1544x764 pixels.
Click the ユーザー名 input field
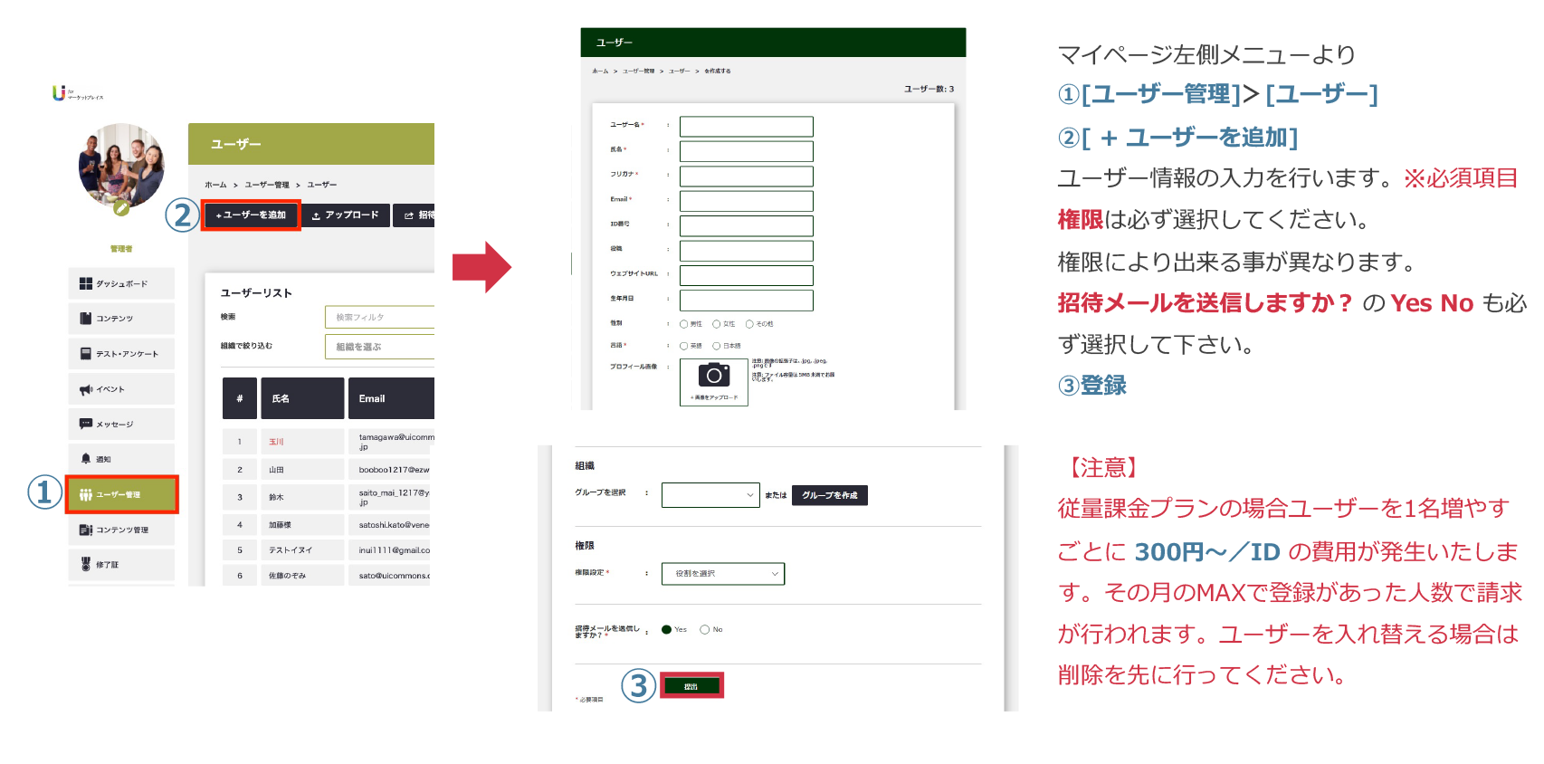747,127
